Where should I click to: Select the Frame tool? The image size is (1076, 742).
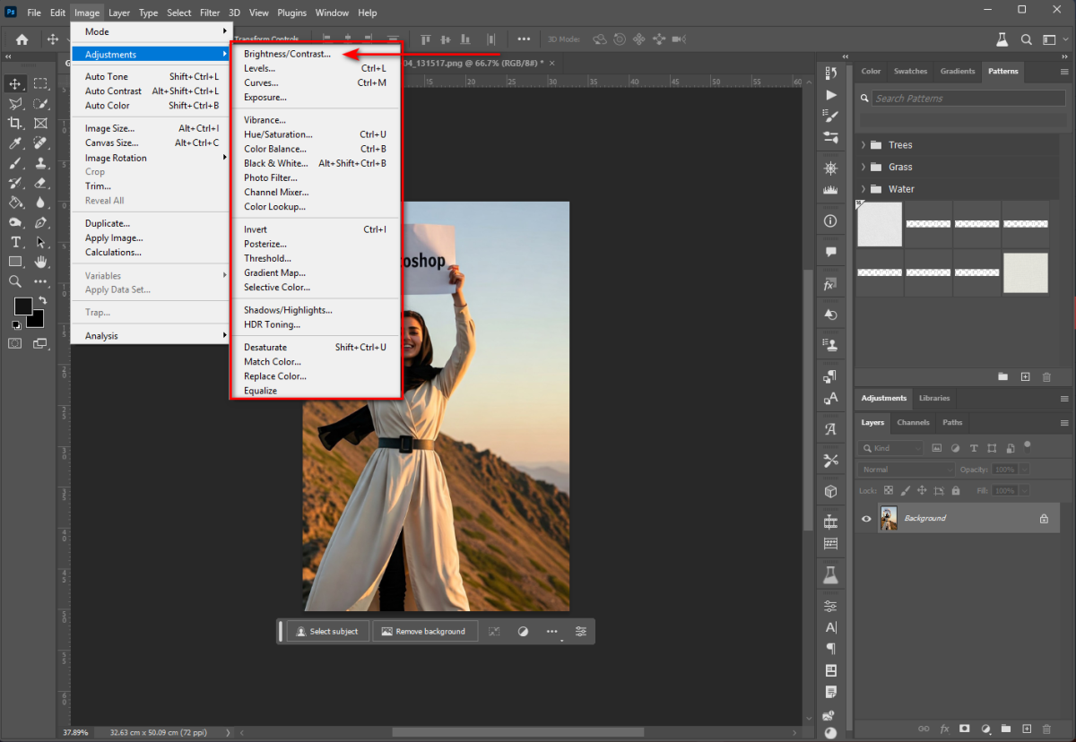[x=40, y=123]
